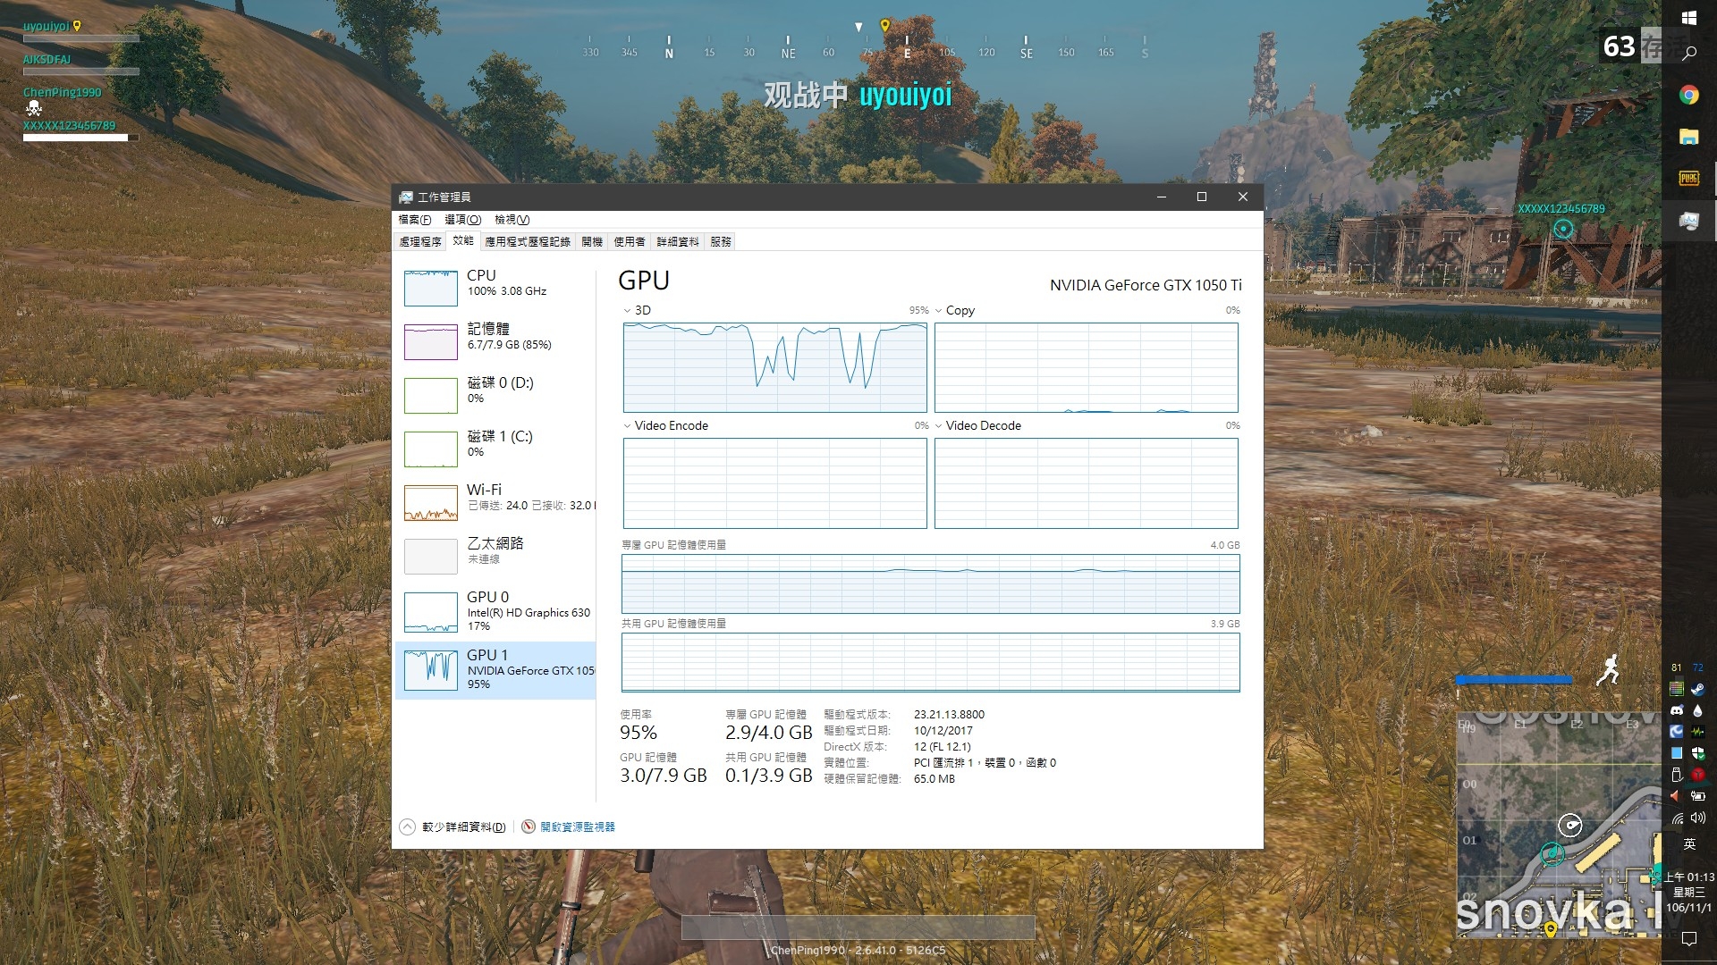Image resolution: width=1717 pixels, height=965 pixels.
Task: Open the Wi-Fi network tray icon
Action: [1678, 818]
